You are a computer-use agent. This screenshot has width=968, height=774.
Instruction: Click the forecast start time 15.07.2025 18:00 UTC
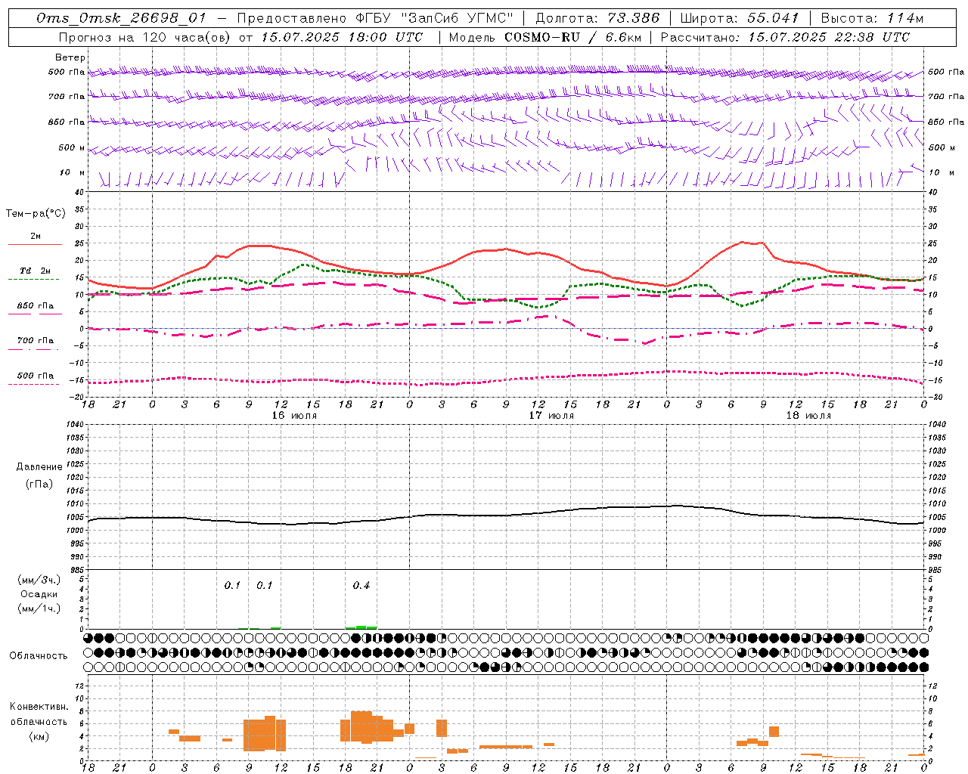pos(342,37)
